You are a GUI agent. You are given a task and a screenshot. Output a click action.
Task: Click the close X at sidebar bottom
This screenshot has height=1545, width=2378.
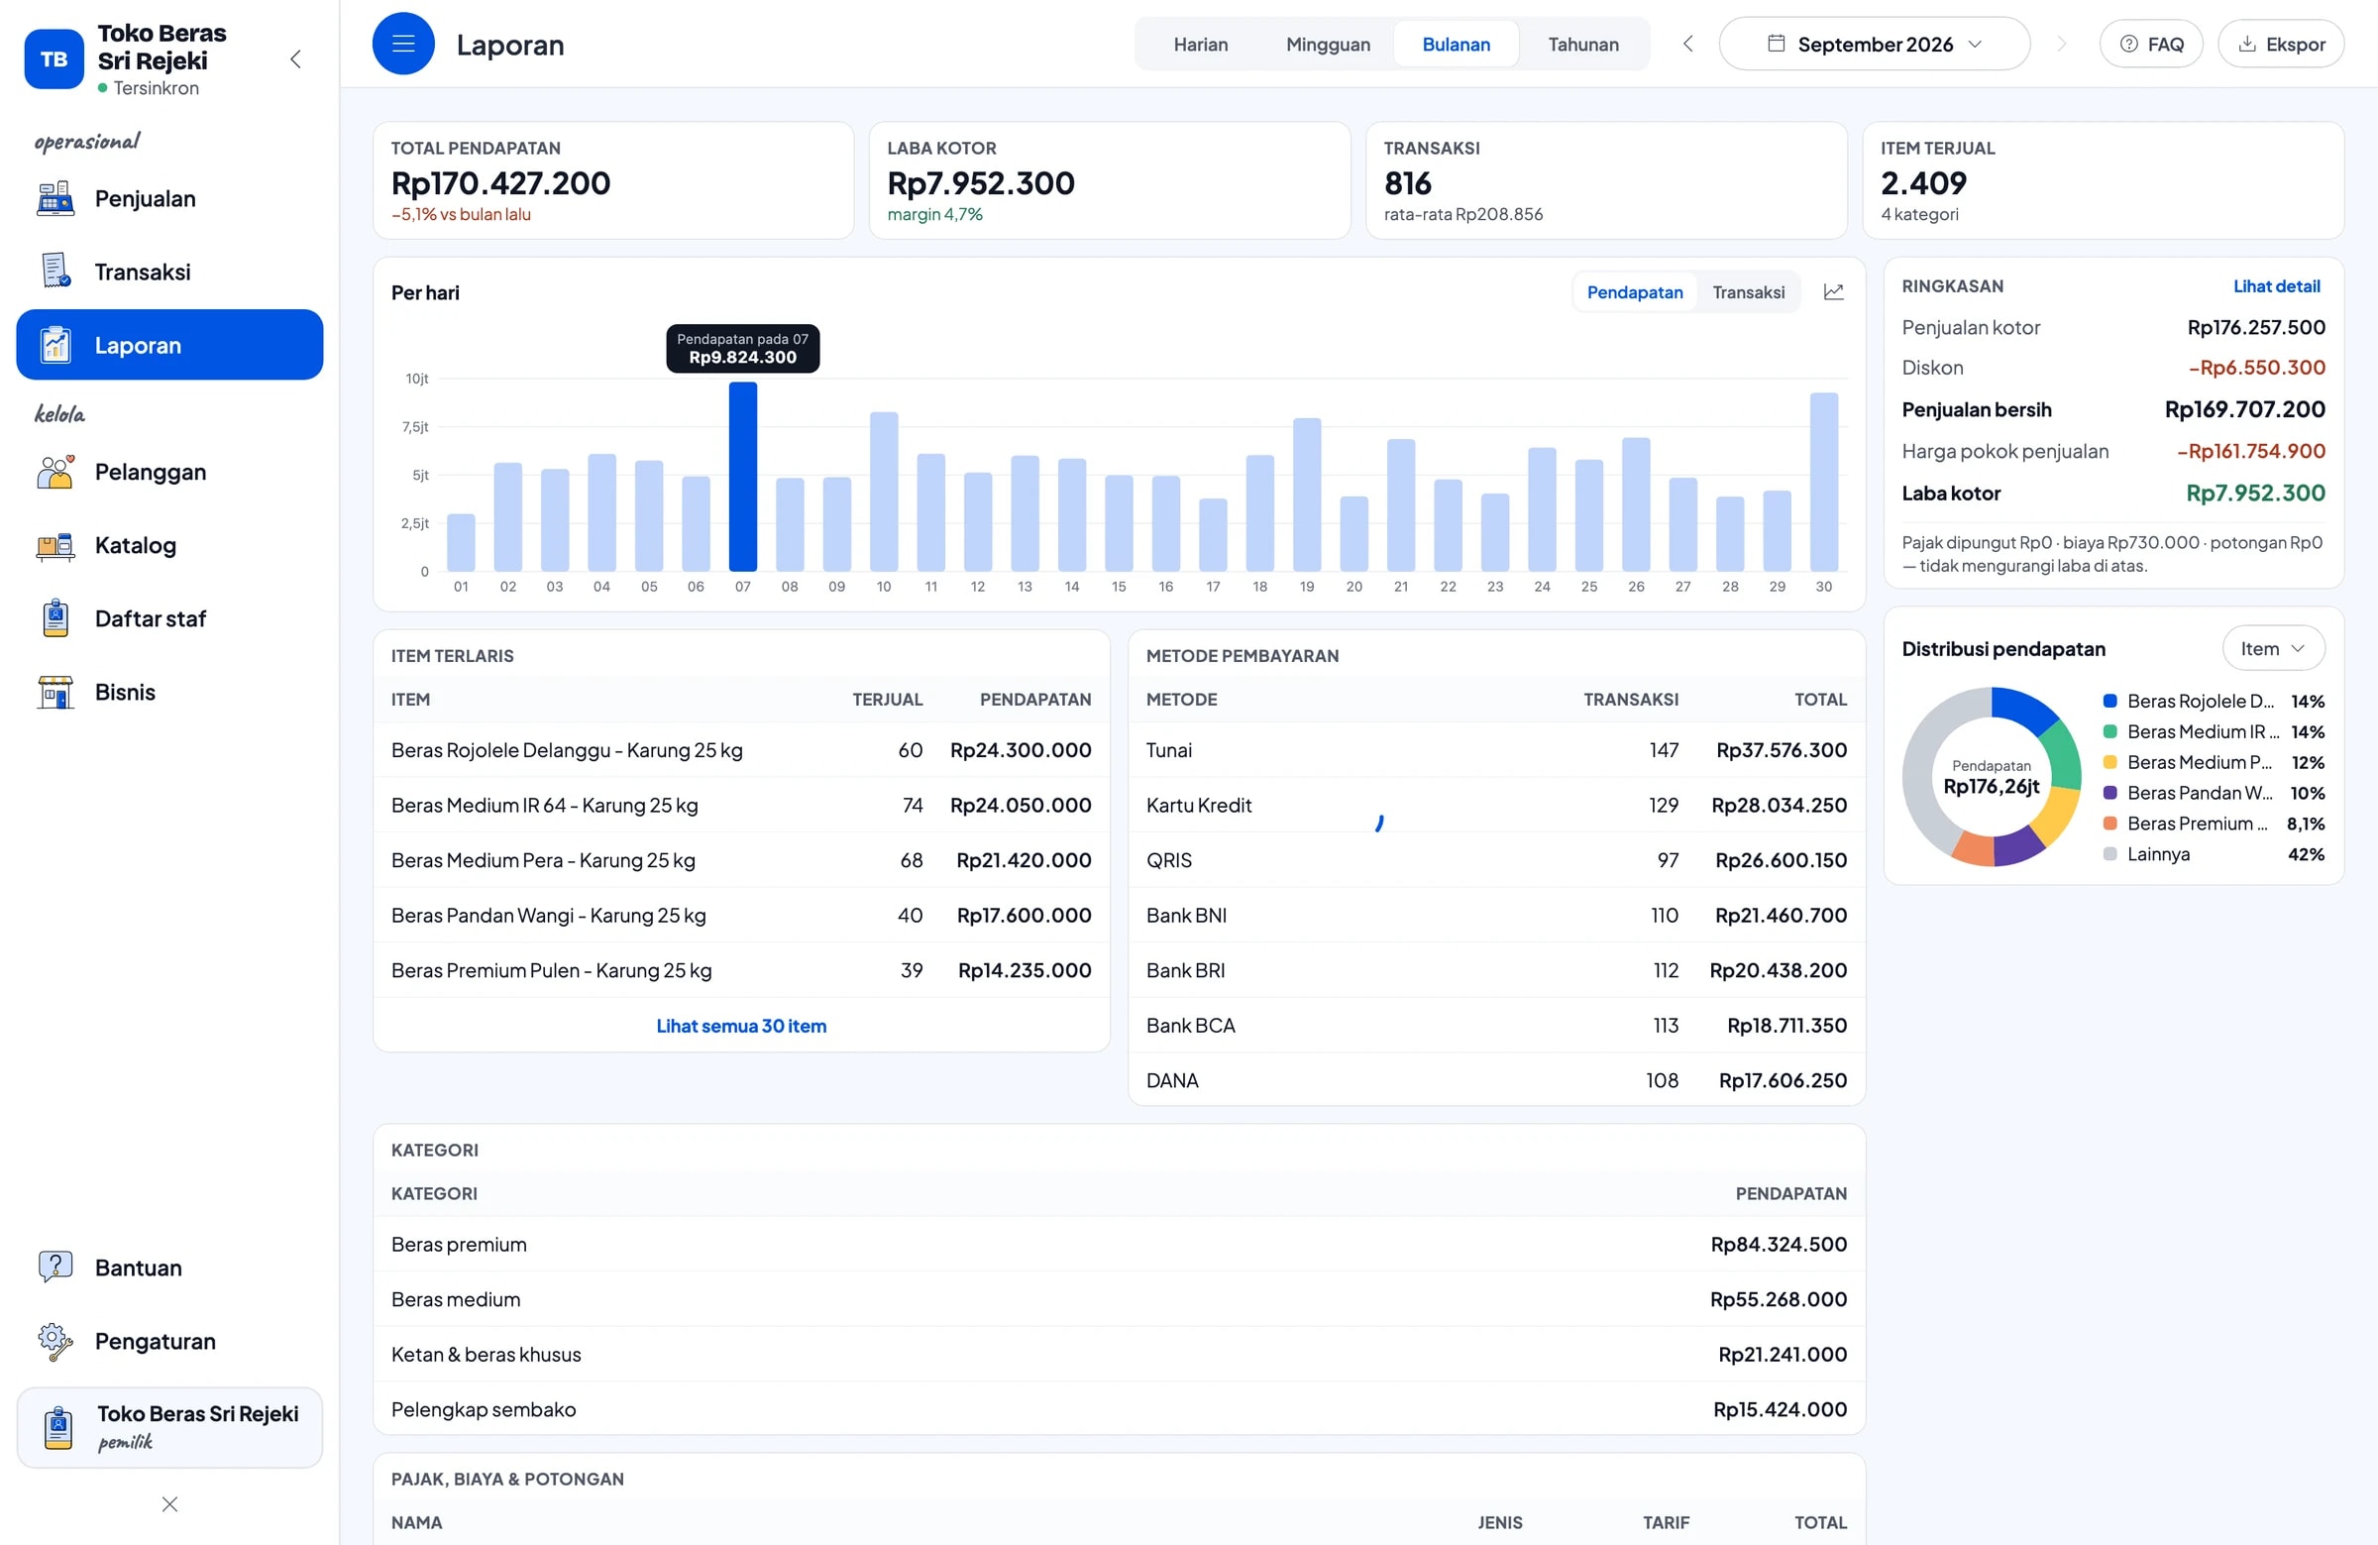tap(169, 1504)
